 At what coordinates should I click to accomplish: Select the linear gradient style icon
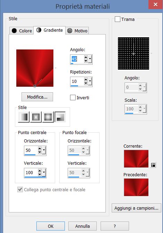[24, 117]
